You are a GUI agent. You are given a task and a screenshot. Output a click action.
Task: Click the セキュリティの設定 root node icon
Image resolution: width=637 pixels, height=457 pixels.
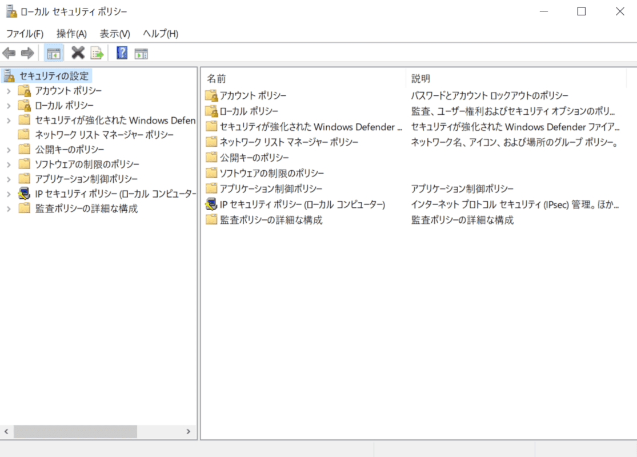(x=10, y=75)
